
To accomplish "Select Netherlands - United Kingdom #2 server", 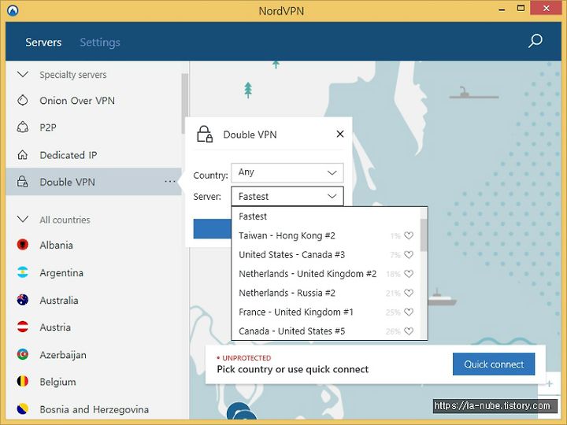I will pos(326,274).
